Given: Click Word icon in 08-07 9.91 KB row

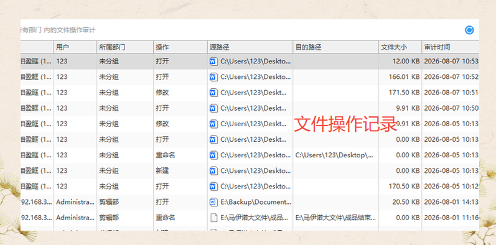Looking at the screenshot, I should [x=213, y=108].
